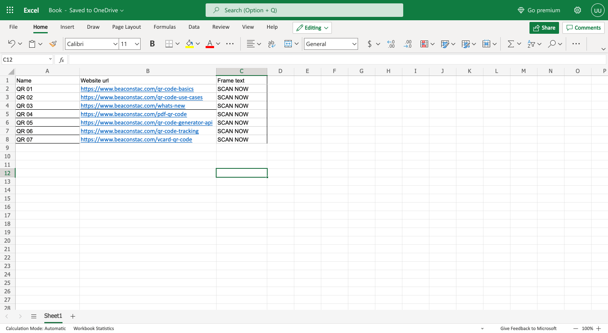
Task: Apply the red font color
Action: coord(209,43)
